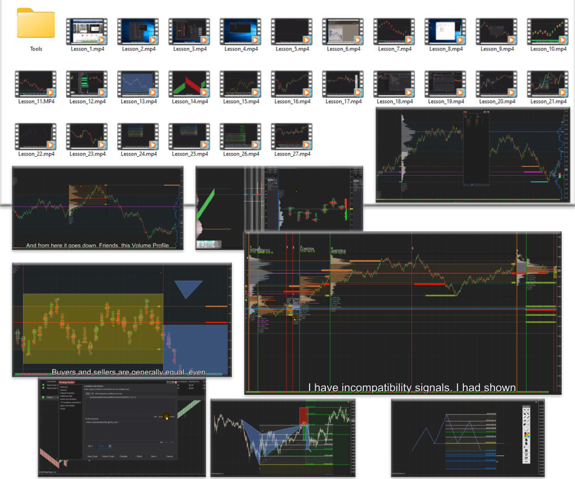
Task: Cancel the Strategy Builder dialog
Action: coord(169,456)
